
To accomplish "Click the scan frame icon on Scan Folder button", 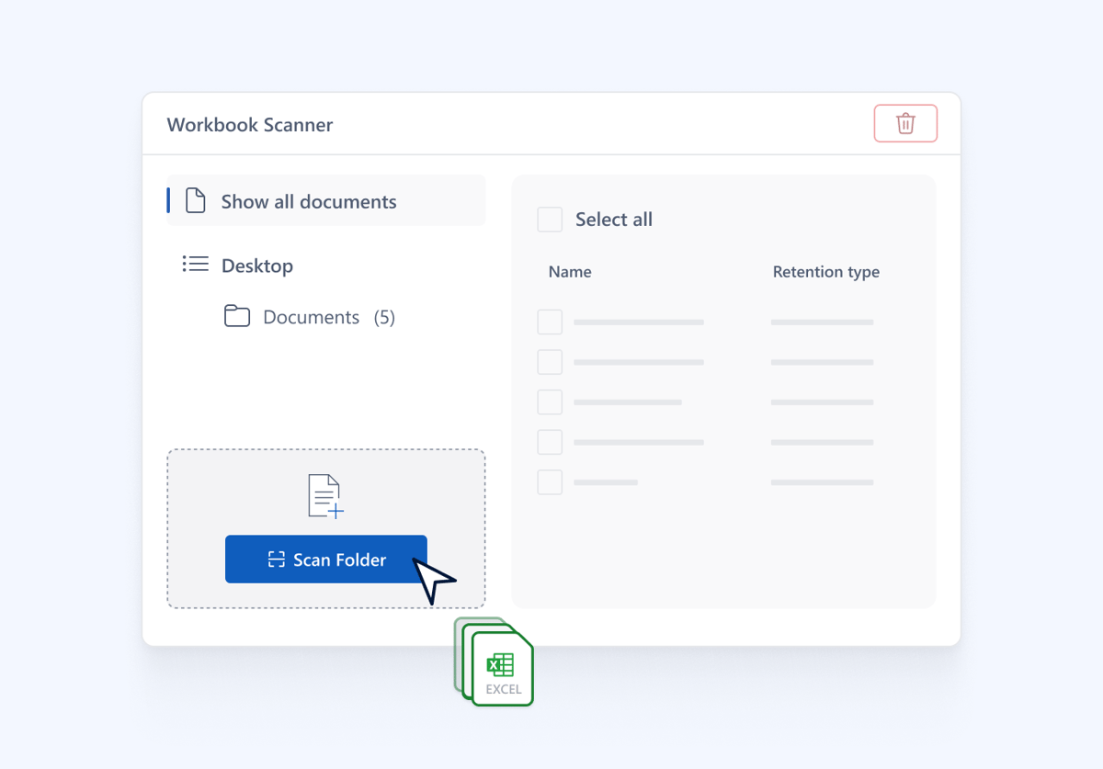I will pyautogui.click(x=277, y=559).
